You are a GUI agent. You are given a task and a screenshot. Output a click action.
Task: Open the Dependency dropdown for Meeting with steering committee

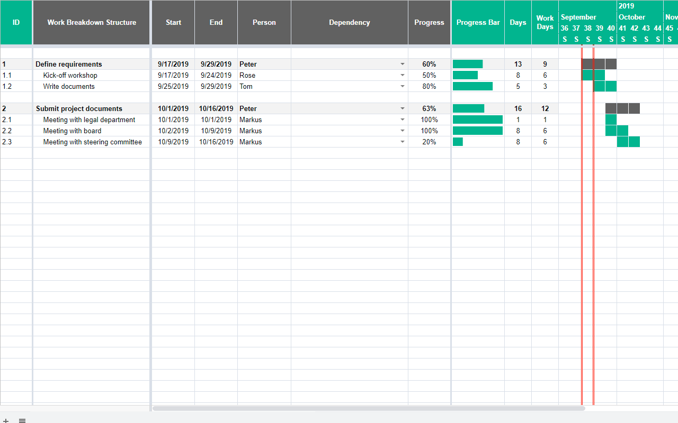coord(403,142)
